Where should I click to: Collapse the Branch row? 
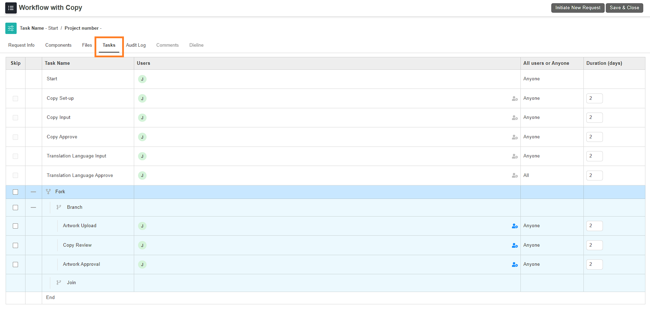click(33, 207)
